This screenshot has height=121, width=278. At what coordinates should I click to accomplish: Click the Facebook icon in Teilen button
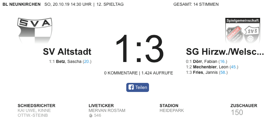(131, 87)
